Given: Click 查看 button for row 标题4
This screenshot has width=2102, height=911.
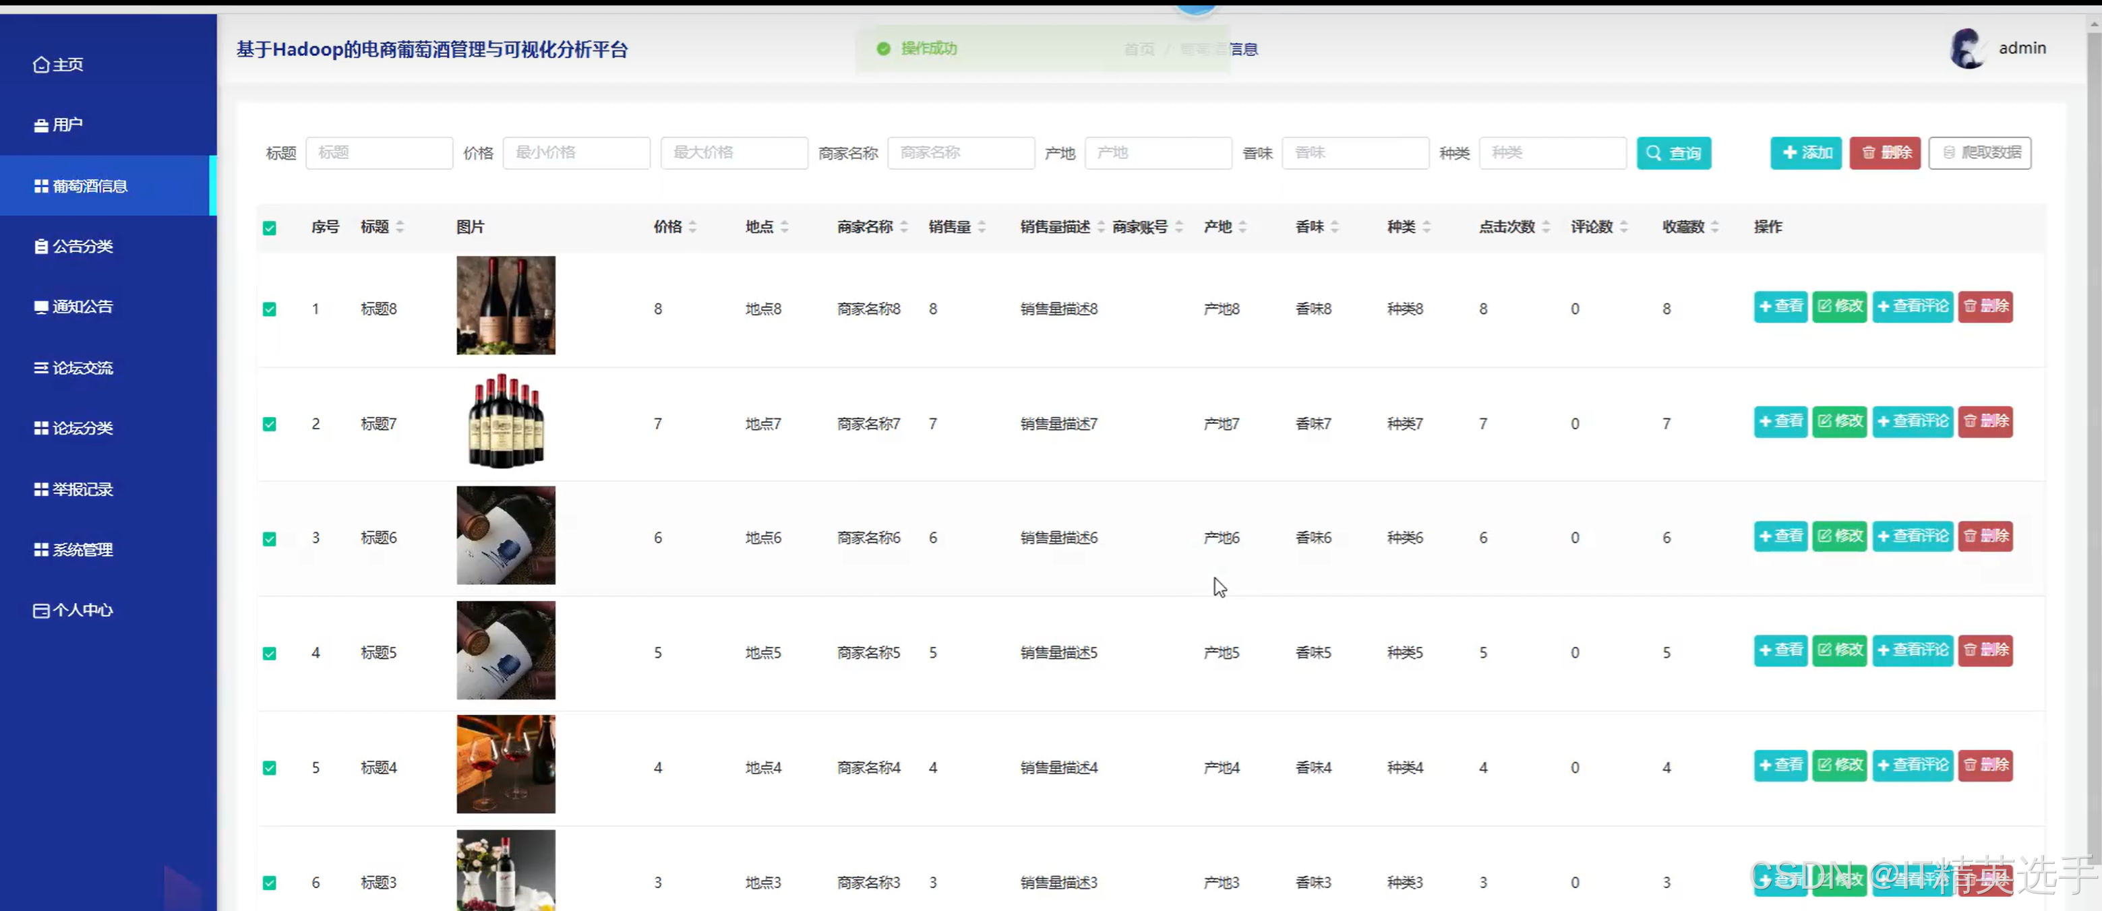Looking at the screenshot, I should [1780, 765].
